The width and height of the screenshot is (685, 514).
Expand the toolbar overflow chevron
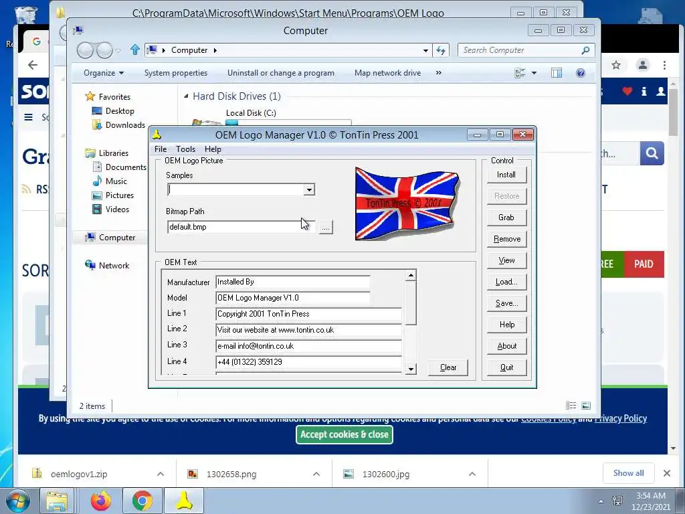439,73
